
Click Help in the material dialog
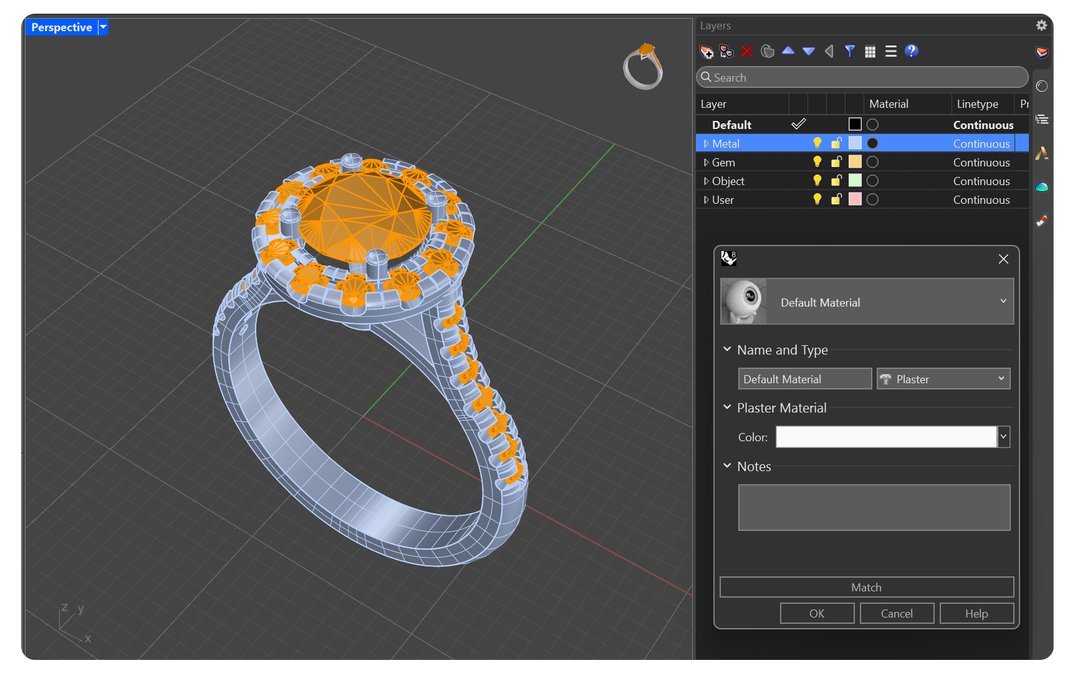point(976,613)
